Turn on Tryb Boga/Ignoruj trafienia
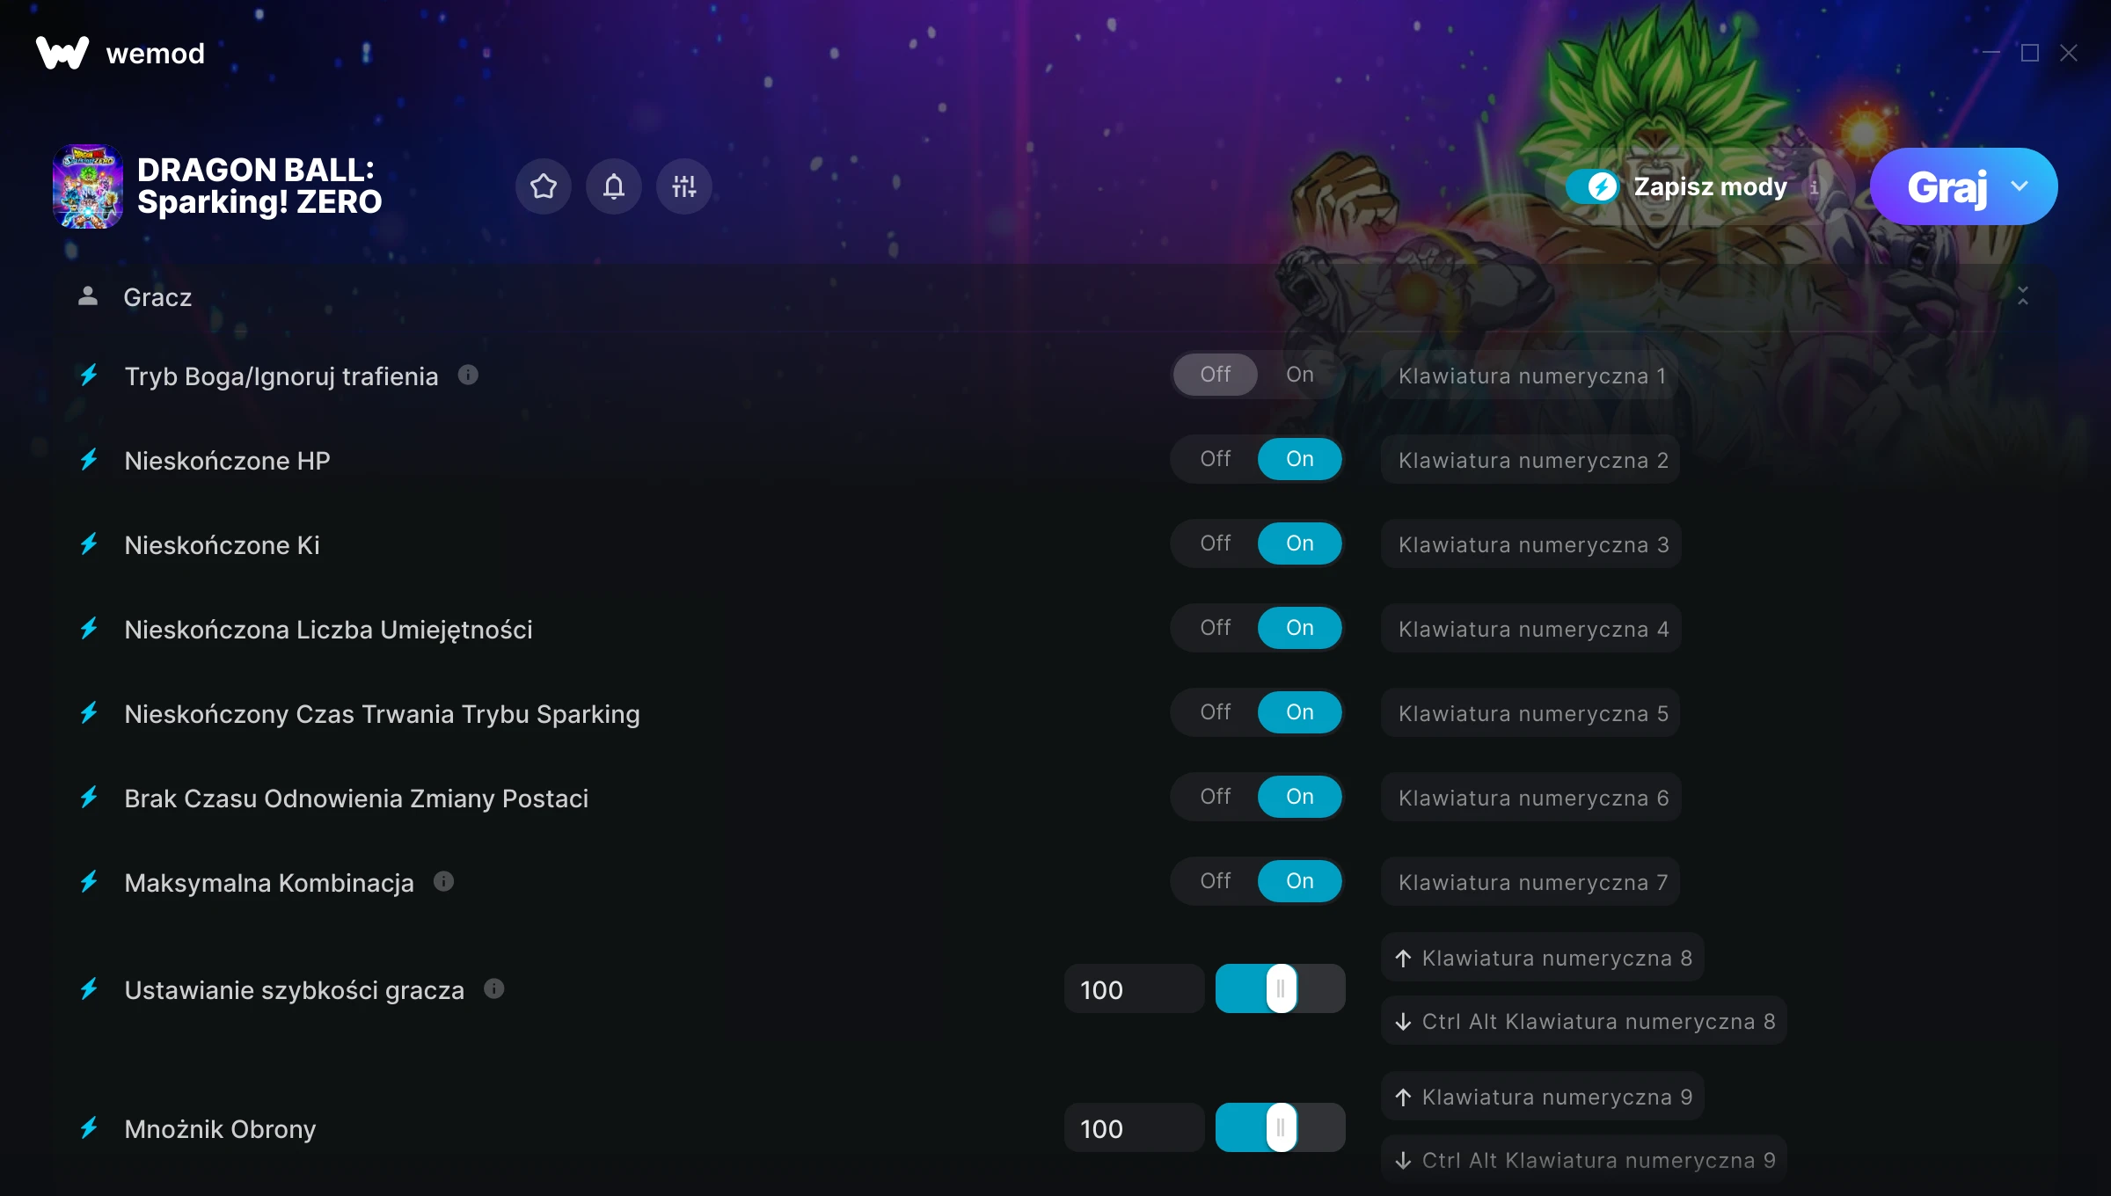 (1299, 375)
